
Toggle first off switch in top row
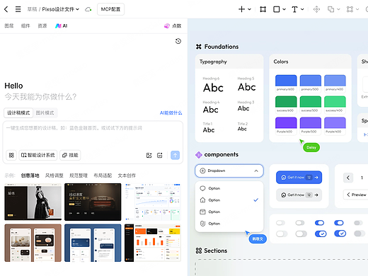click(x=280, y=223)
